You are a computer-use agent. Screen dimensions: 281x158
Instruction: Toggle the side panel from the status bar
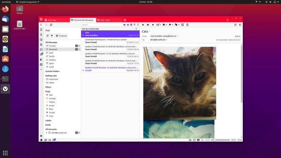tap(41, 140)
